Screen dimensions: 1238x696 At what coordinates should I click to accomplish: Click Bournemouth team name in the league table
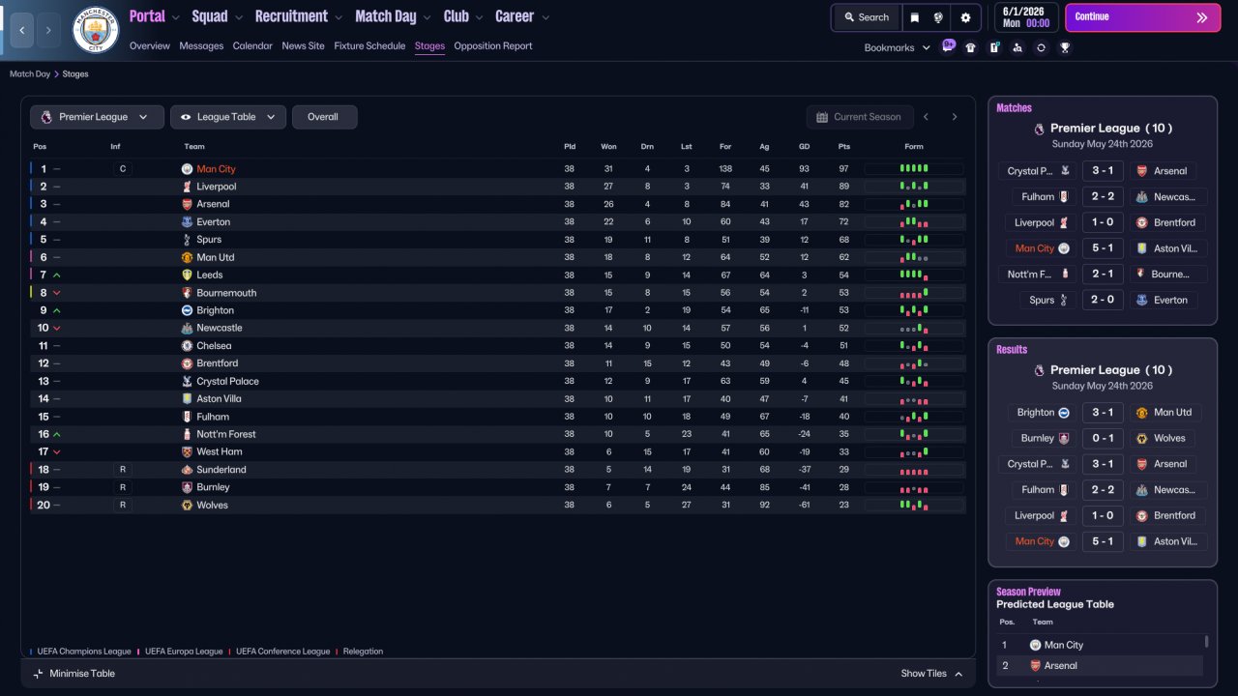tap(227, 293)
